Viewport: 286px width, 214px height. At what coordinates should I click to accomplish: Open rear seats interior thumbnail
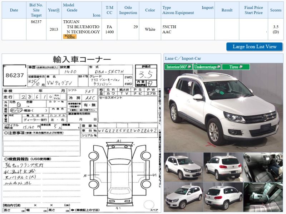click(x=263, y=197)
